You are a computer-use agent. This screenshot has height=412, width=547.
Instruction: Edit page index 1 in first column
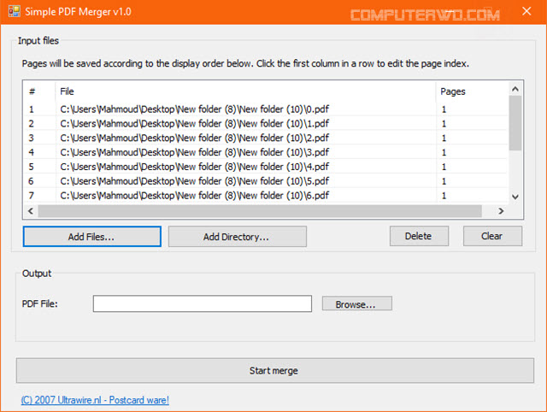(x=32, y=109)
